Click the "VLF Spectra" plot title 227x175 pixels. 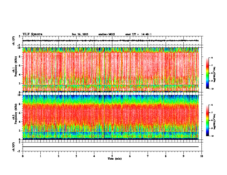tap(32, 34)
